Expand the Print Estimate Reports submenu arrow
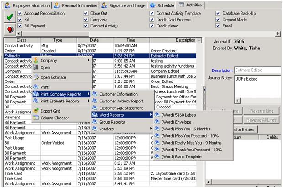The height and width of the screenshot is (188, 283). [x=89, y=101]
